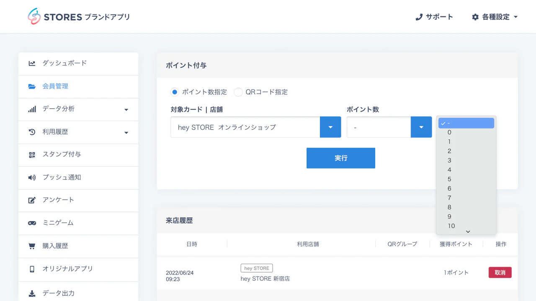
Task: Open アンケート sidebar item
Action: [78, 200]
